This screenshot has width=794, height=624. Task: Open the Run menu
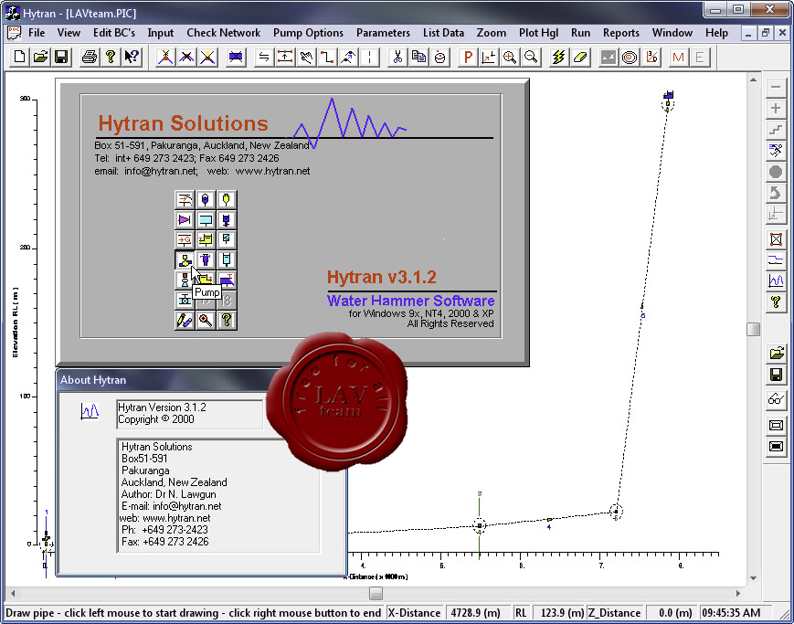coord(581,33)
